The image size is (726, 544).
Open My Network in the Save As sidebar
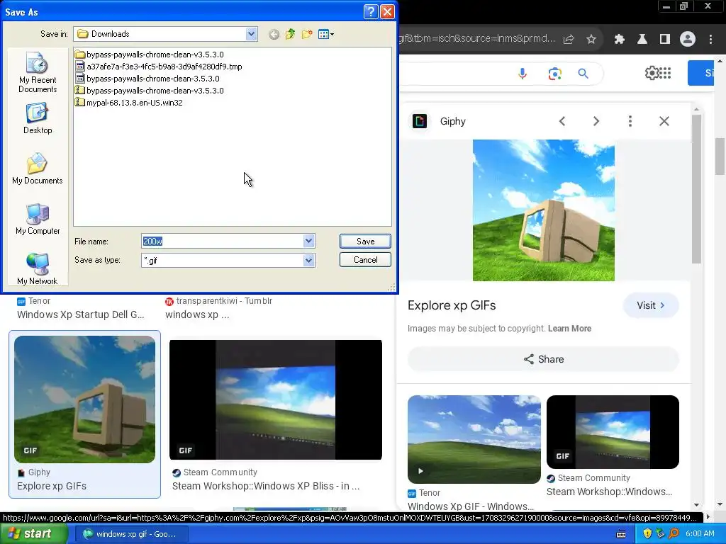click(x=38, y=268)
